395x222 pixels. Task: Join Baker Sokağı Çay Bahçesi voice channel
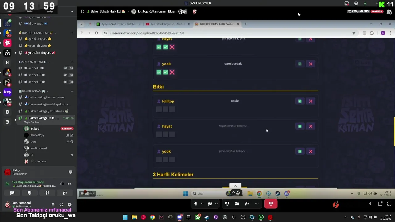(x=45, y=111)
